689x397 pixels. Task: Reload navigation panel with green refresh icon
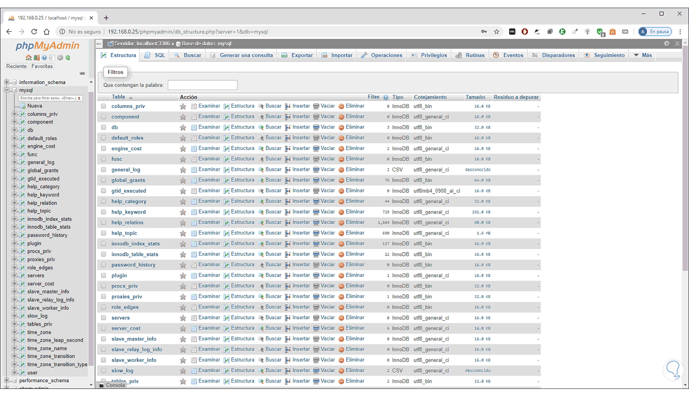pos(68,58)
